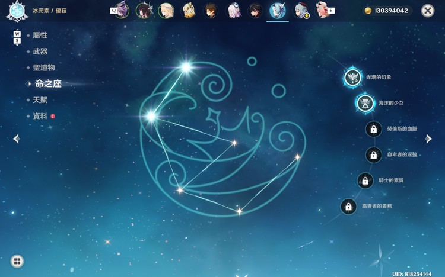
Task: Open the 屬性 attributes tab
Action: [x=40, y=36]
